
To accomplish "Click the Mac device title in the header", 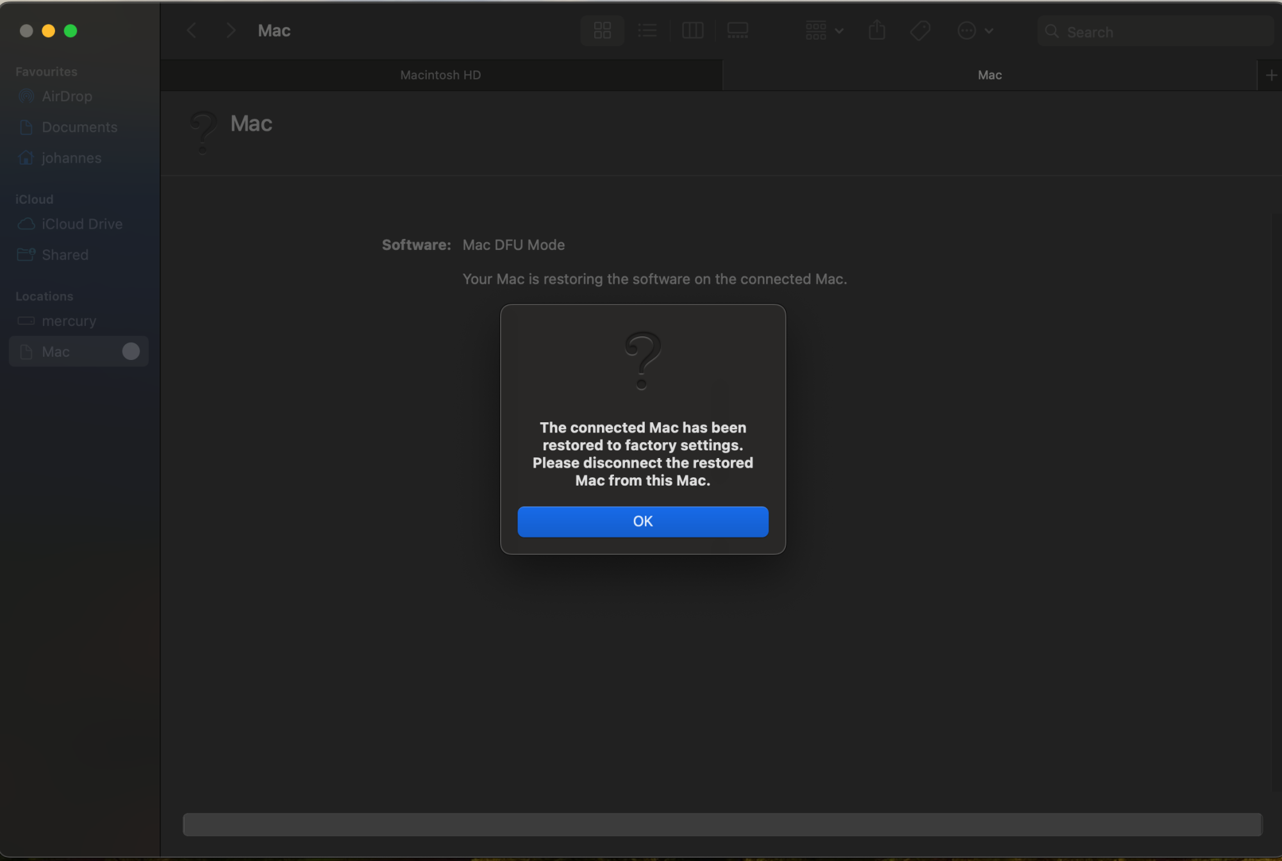I will coord(251,123).
